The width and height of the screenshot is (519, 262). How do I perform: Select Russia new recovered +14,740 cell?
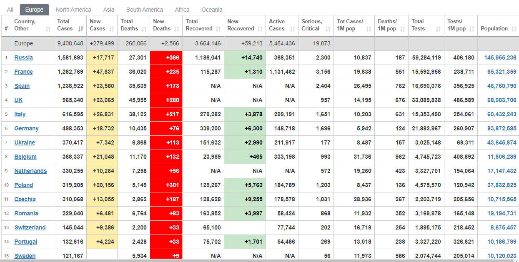(x=245, y=57)
